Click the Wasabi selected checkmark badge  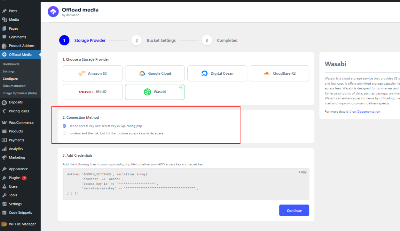(x=181, y=87)
